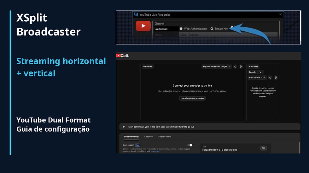Screen dimensions: 309x173
Task: Open the Default stream key dropdown
Action: coord(216,67)
